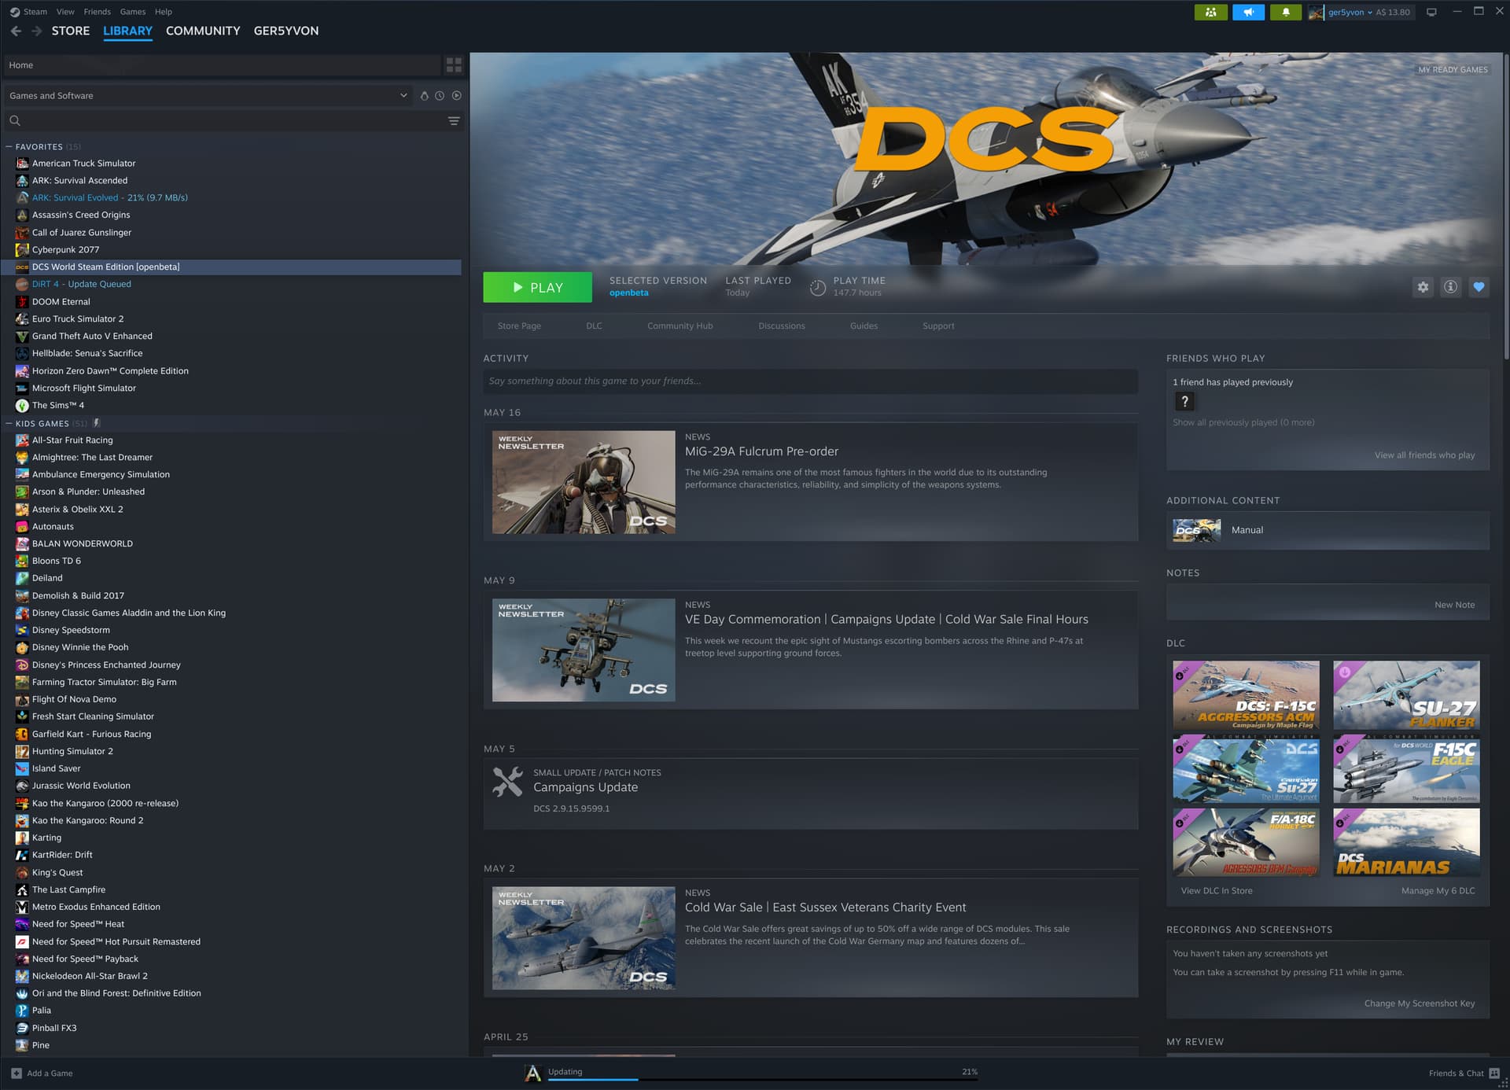
Task: Collapse the KIDS GAMES category
Action: click(x=9, y=424)
